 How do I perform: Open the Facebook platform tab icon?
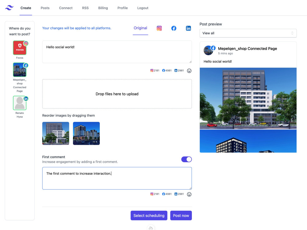click(x=174, y=28)
